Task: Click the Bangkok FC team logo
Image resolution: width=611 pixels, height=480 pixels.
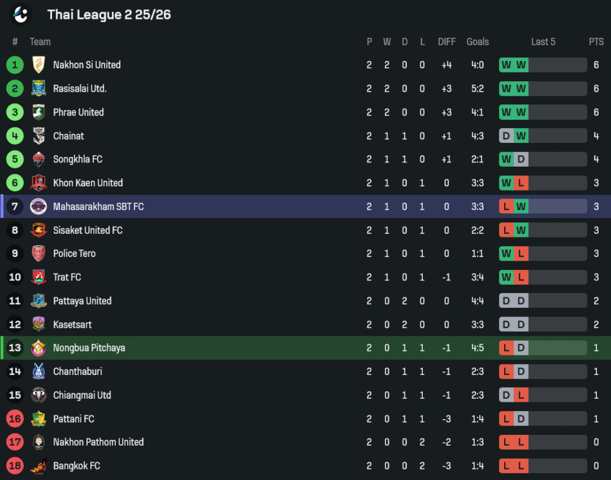Action: point(38,466)
